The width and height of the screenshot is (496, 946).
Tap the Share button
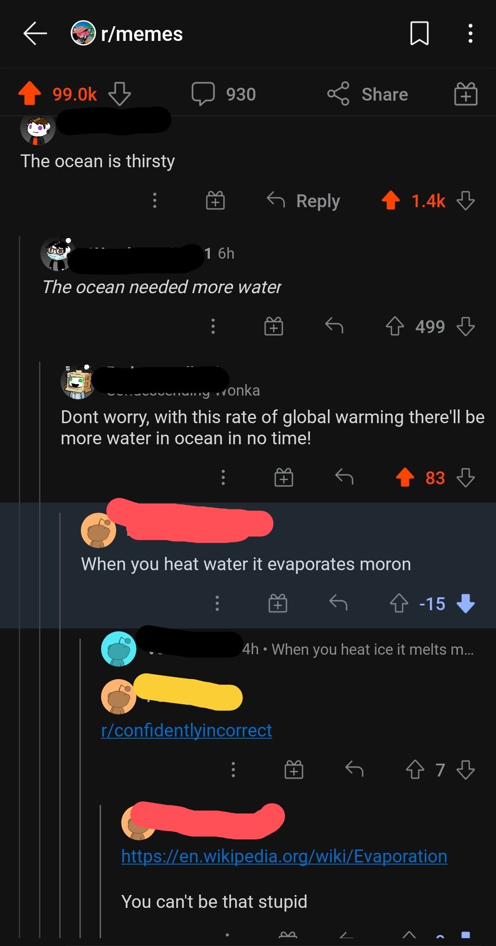367,94
